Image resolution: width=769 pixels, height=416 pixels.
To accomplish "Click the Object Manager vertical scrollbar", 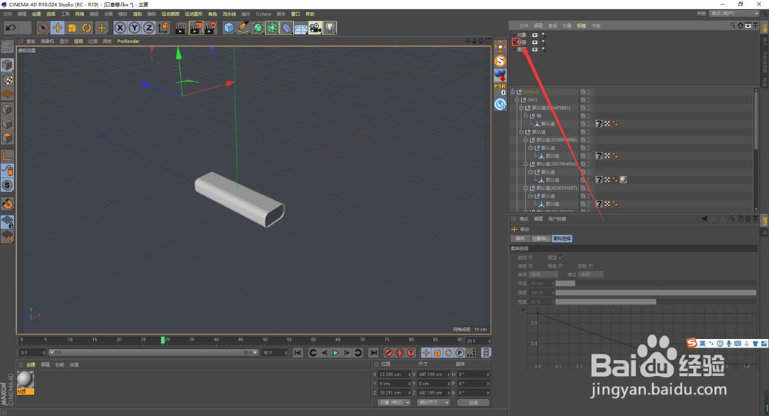I will 756,150.
